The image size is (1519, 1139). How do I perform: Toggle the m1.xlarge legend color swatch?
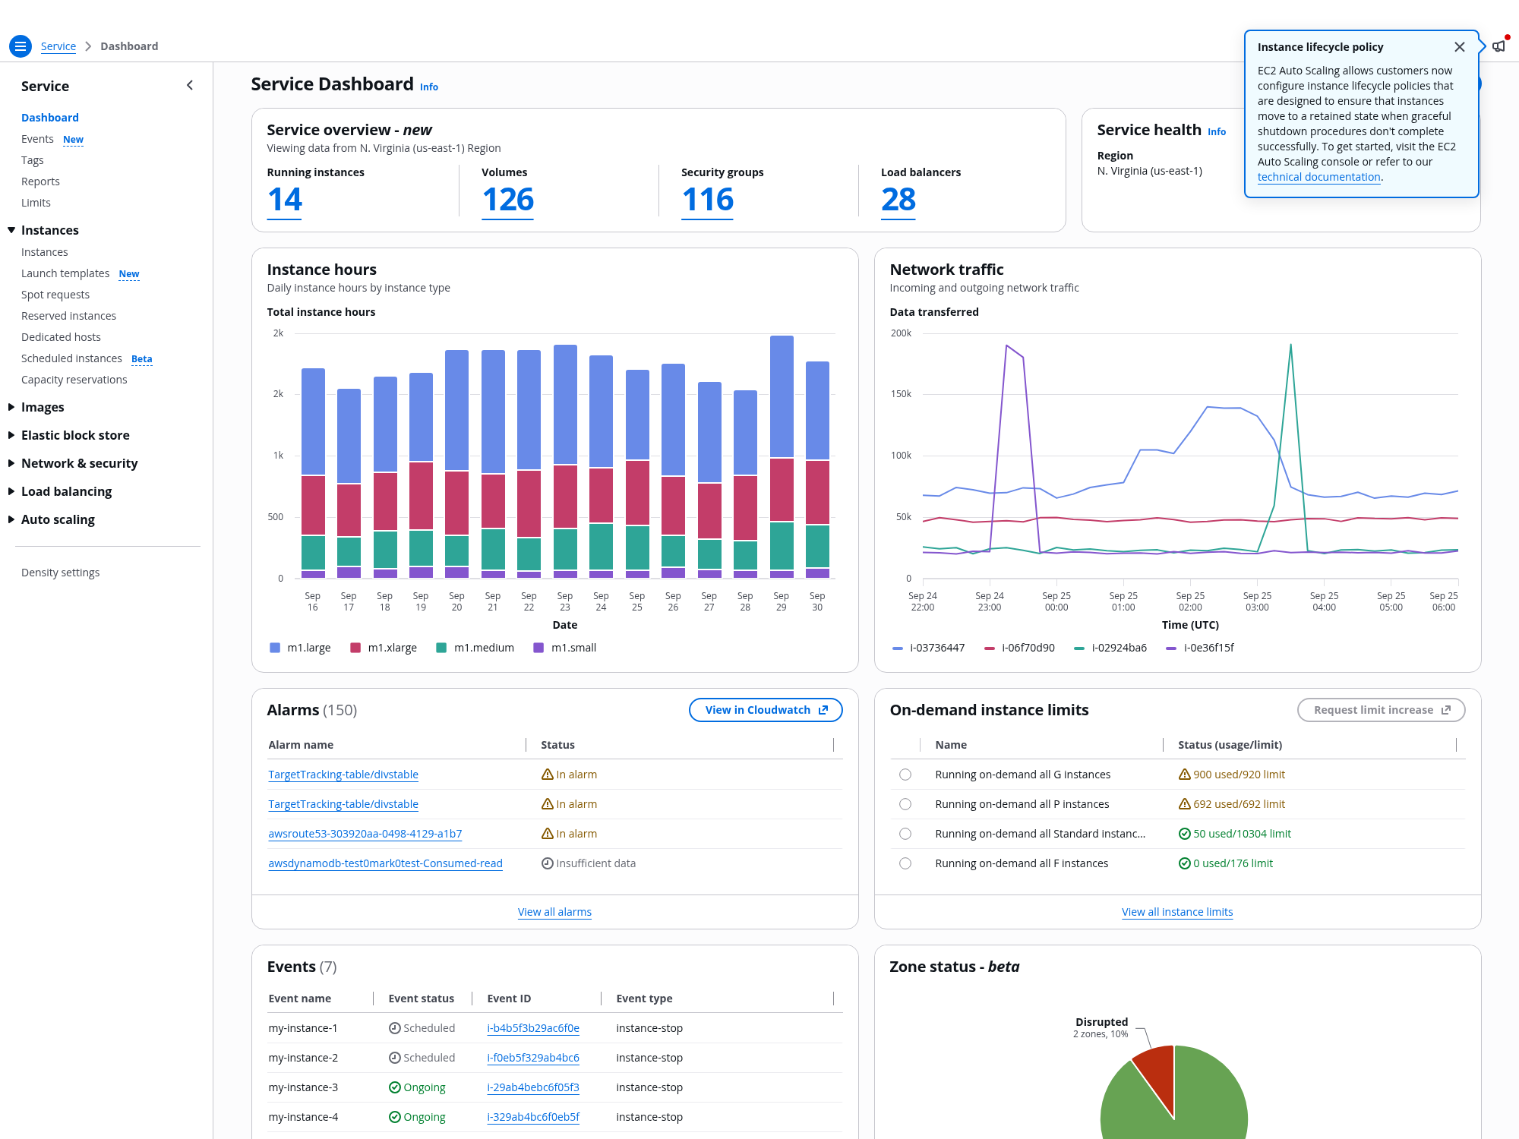[x=355, y=648]
